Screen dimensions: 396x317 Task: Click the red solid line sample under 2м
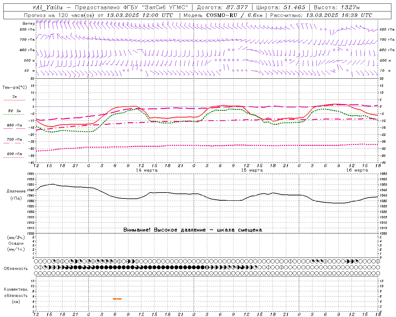pyautogui.click(x=14, y=100)
